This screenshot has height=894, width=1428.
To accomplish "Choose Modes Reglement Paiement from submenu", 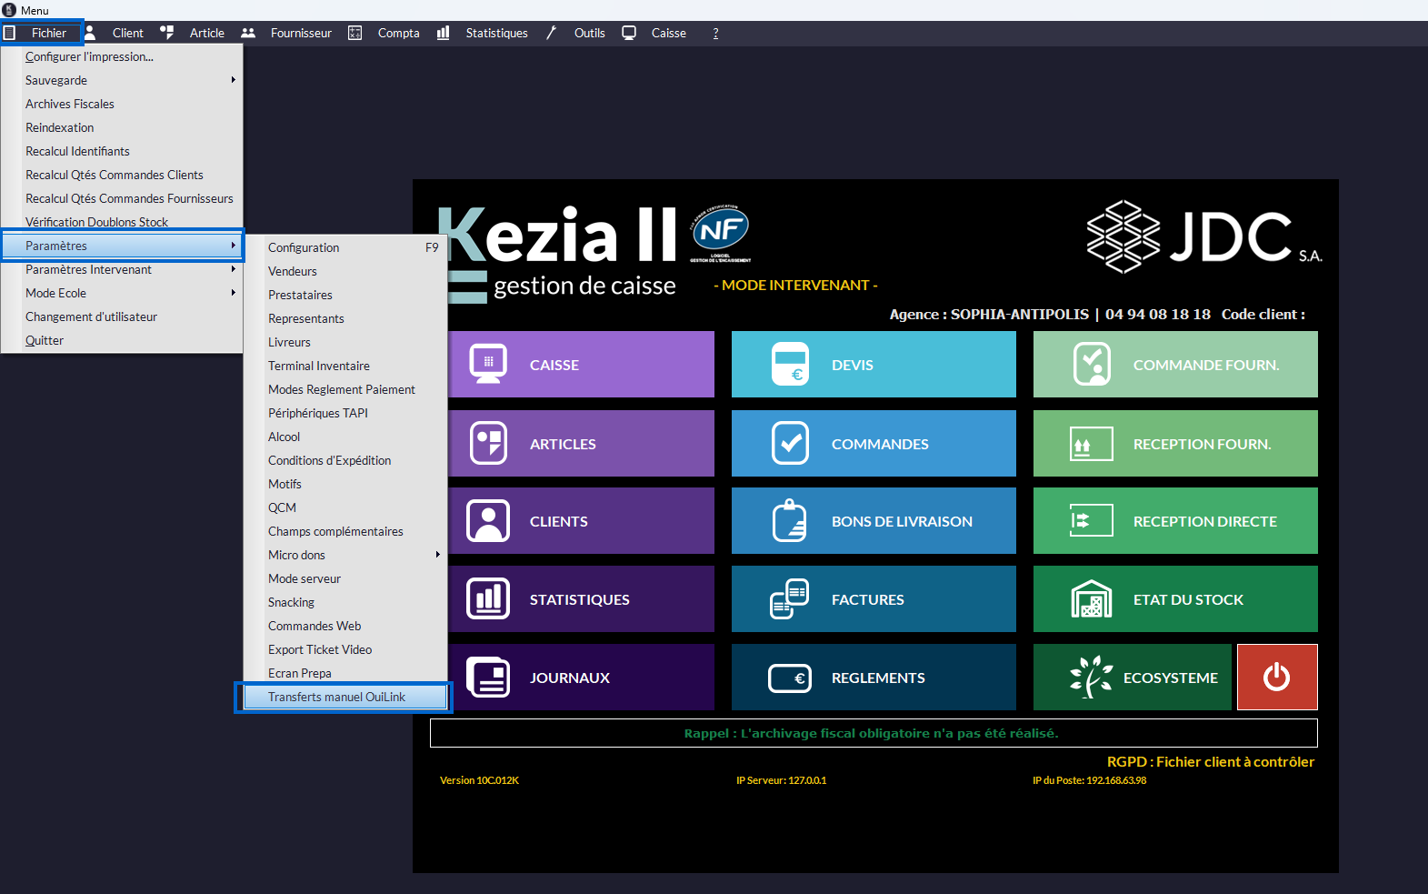I will (341, 389).
